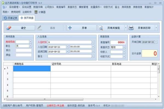Image resolution: width=164 pixels, height=109 pixels.
Task: Click the 开单并打印 button
Action: [141, 28]
